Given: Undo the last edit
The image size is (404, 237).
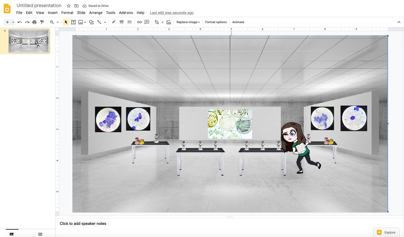Looking at the screenshot, I should pos(19,22).
